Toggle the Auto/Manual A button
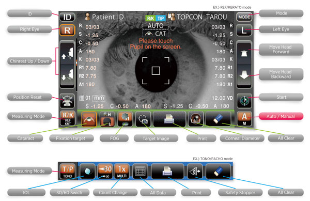This screenshot has height=201, width=310. 244,119
